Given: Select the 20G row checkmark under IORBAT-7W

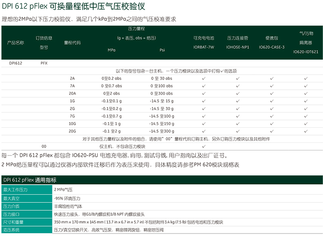Looking at the screenshot, I should [x=204, y=131].
